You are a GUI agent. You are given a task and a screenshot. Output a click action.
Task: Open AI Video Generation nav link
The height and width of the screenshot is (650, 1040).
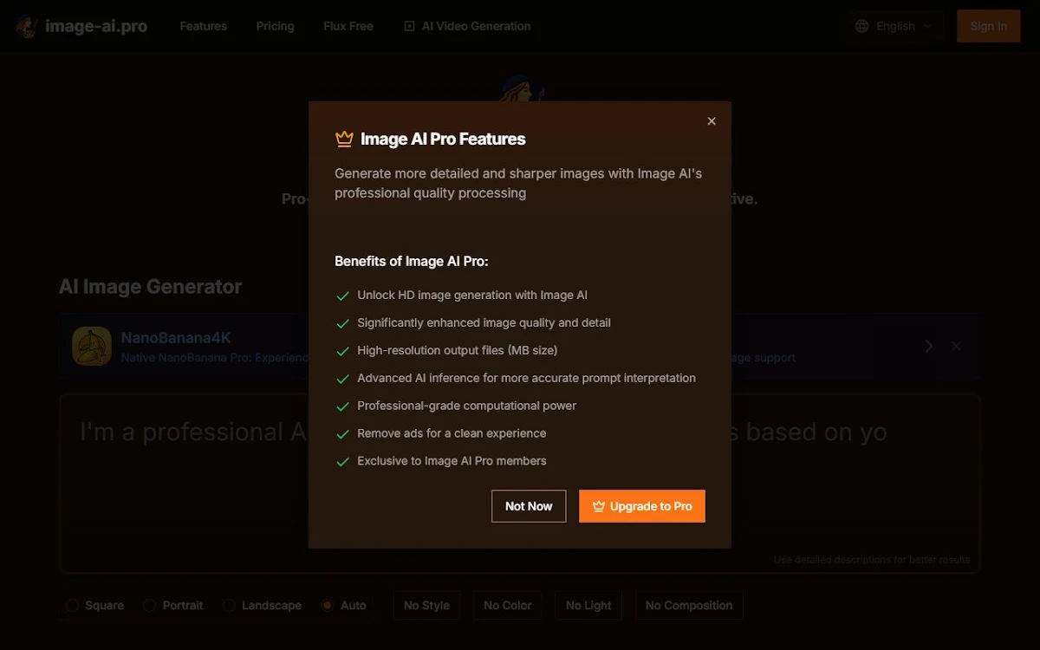click(468, 26)
